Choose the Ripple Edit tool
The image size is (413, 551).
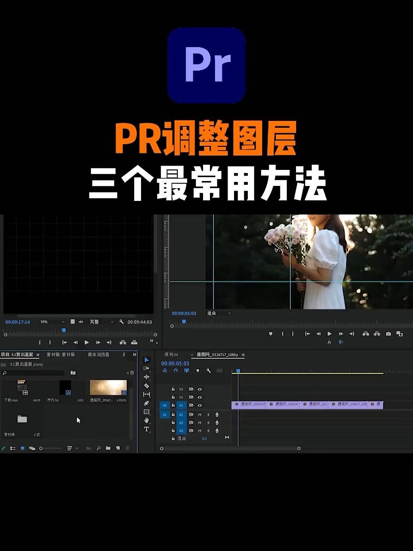[x=146, y=377]
